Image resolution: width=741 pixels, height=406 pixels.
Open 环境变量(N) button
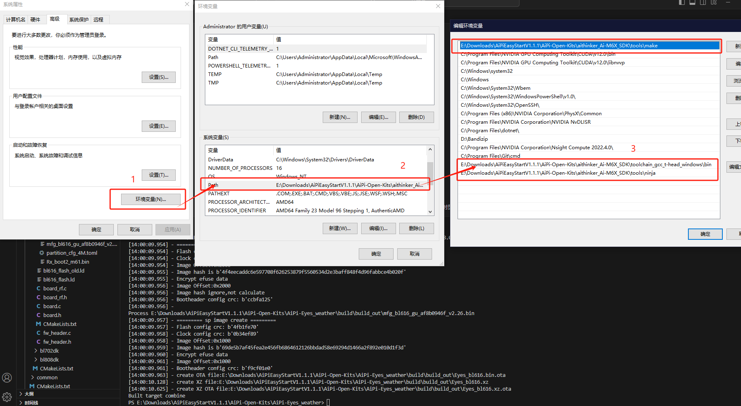click(151, 199)
